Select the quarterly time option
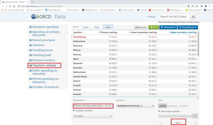This screenshot has height=125, width=213. click(173, 106)
